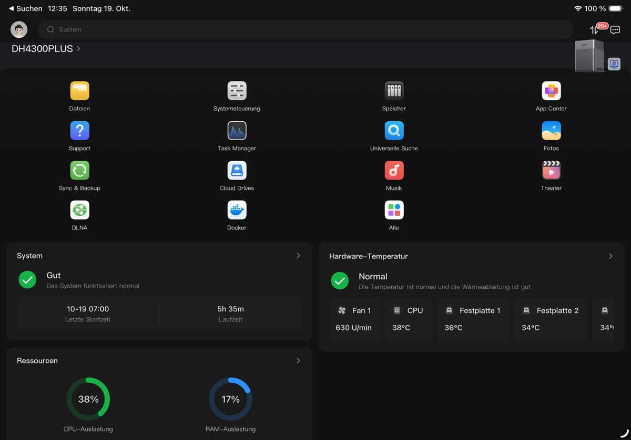Open the messages bubble at top right
Image resolution: width=631 pixels, height=440 pixels.
click(616, 30)
